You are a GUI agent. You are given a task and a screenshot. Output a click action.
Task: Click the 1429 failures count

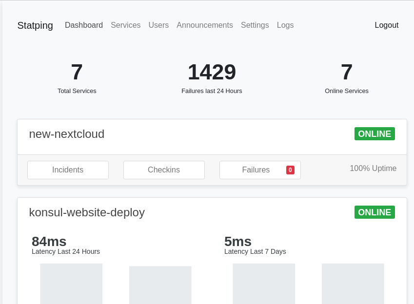click(212, 72)
